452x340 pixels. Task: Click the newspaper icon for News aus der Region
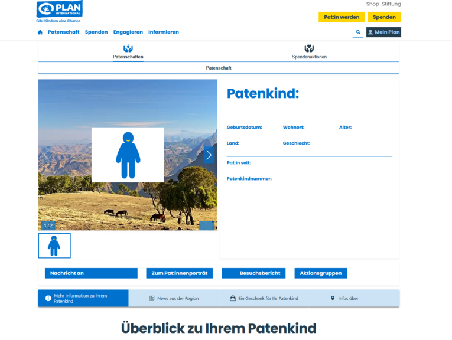point(152,299)
